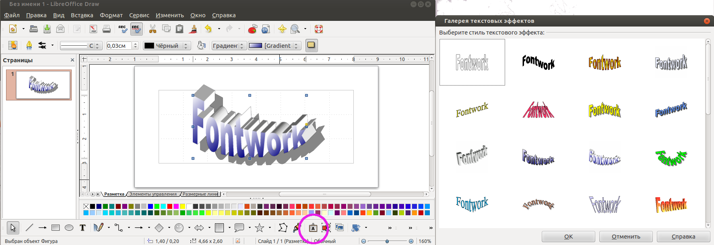Click the Undo arrow icon

point(208,29)
